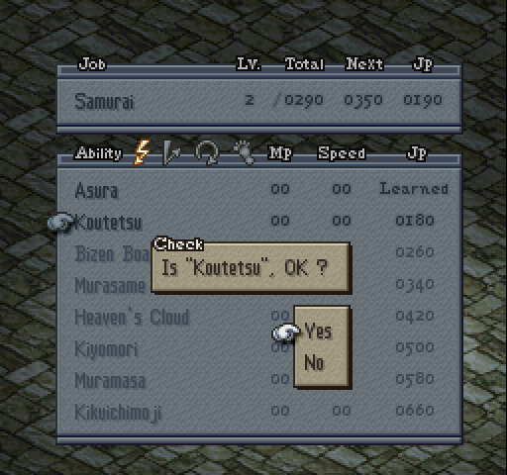The image size is (507, 475).
Task: Choose No in the confirmation box
Action: [x=314, y=362]
